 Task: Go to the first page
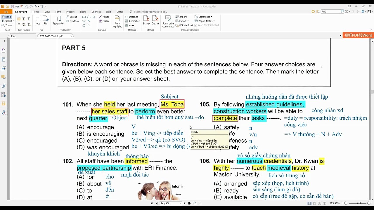pyautogui.click(x=152, y=203)
